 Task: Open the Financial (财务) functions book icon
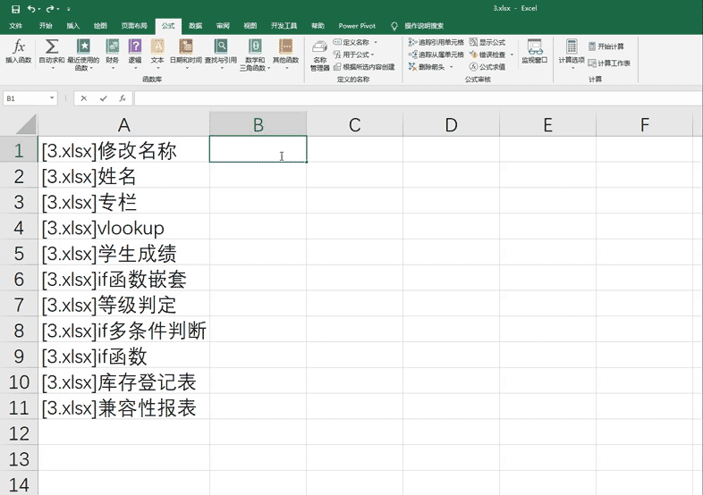pyautogui.click(x=112, y=46)
